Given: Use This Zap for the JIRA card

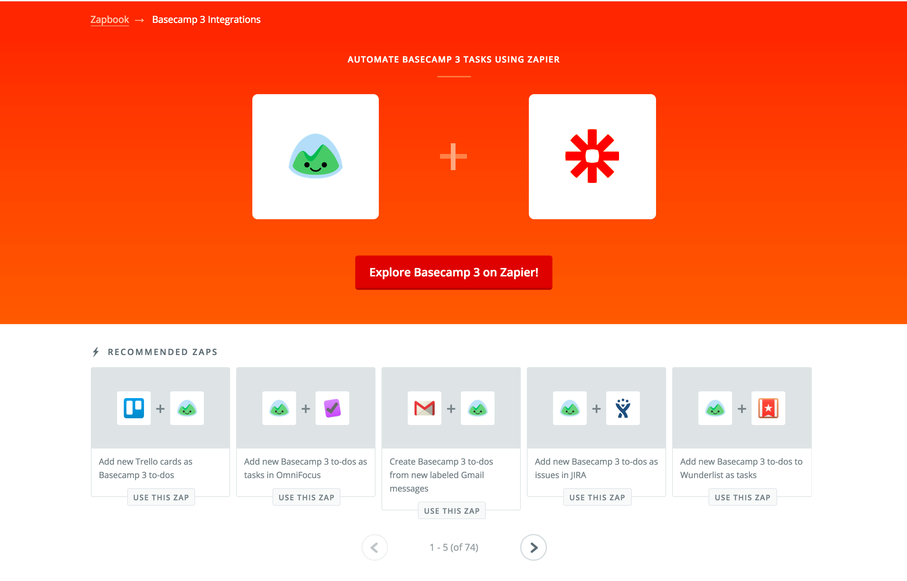Looking at the screenshot, I should coord(597,497).
